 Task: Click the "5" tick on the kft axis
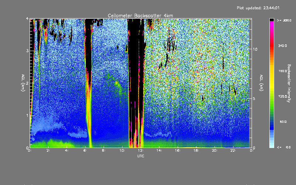tap(254, 98)
